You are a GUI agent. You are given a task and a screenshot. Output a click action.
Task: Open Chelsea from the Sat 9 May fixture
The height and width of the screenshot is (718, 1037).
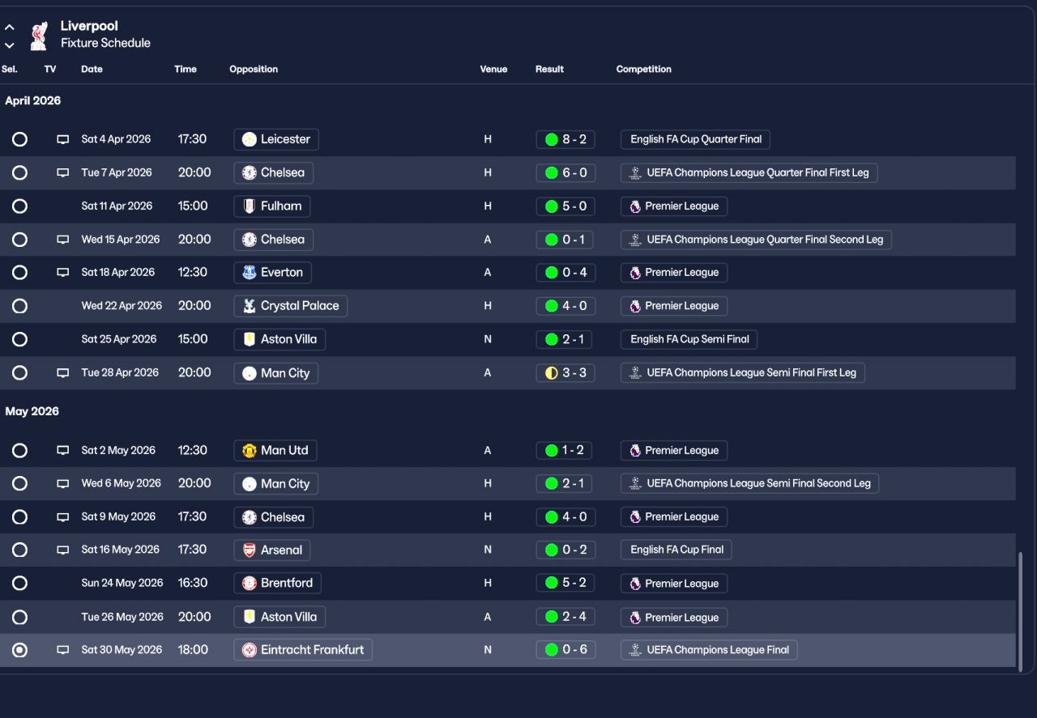(x=274, y=517)
